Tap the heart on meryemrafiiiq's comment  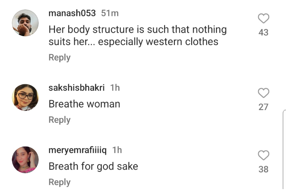click(264, 155)
